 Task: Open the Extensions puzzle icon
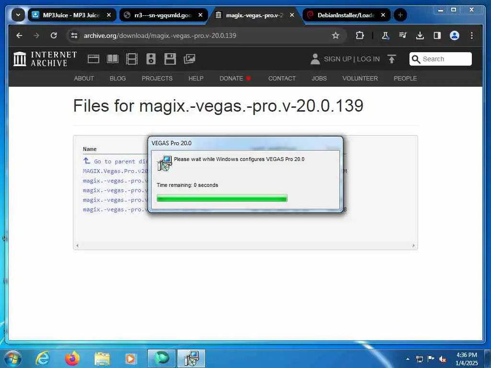pyautogui.click(x=360, y=35)
